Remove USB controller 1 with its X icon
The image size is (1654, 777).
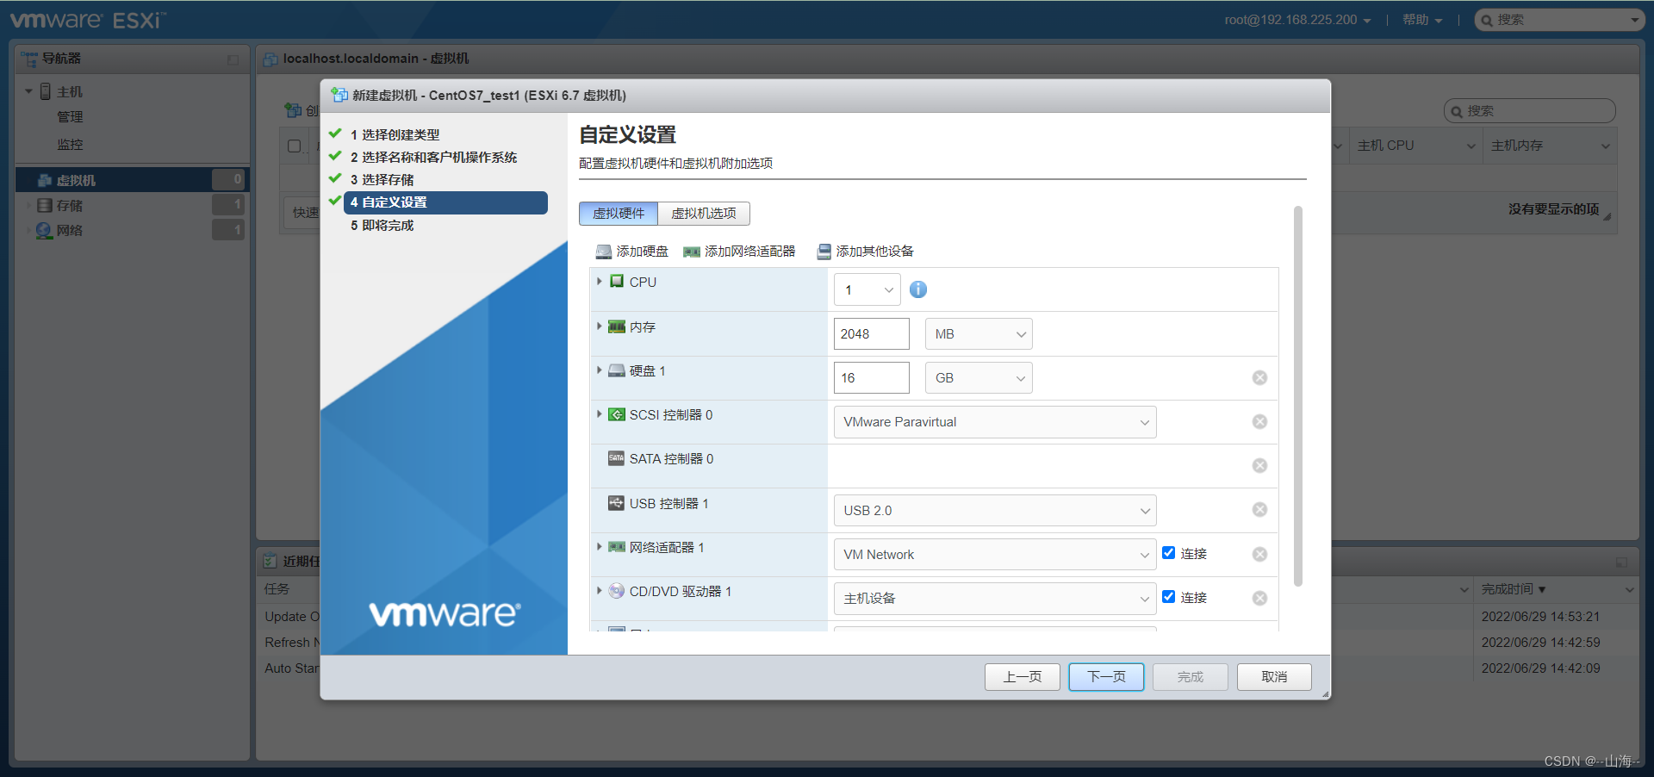[1259, 510]
